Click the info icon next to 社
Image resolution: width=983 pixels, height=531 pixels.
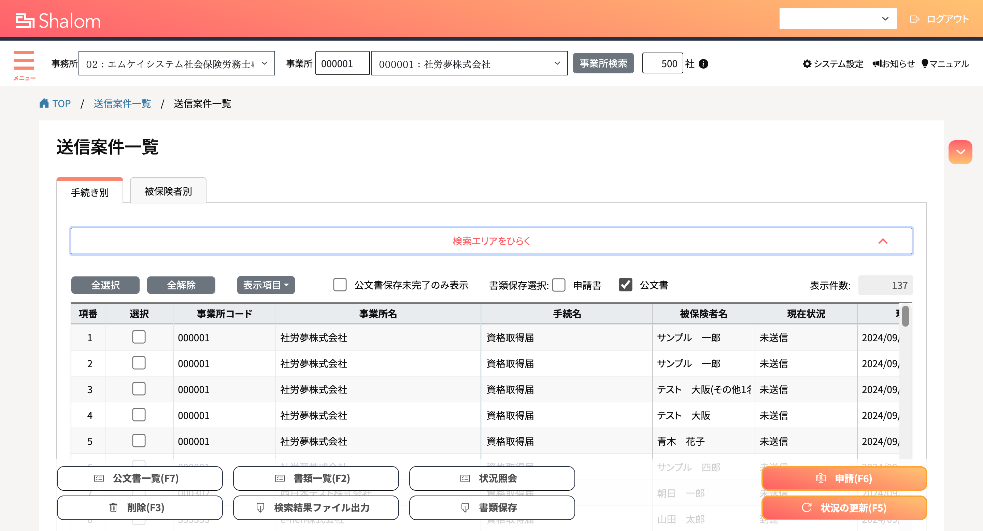(x=703, y=64)
